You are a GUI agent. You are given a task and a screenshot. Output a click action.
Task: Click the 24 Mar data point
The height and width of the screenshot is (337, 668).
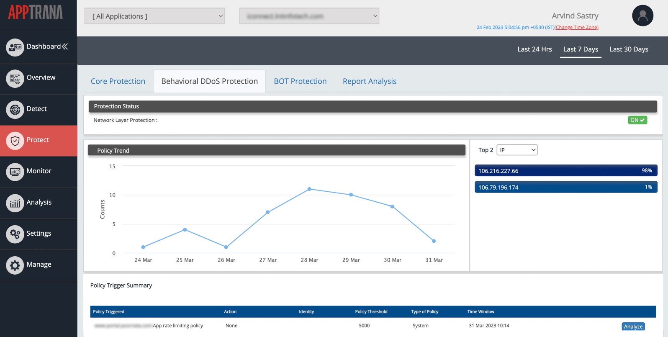143,247
